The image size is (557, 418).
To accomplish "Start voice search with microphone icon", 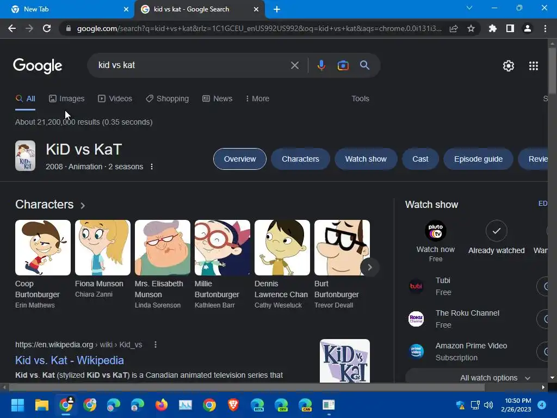I will [321, 65].
